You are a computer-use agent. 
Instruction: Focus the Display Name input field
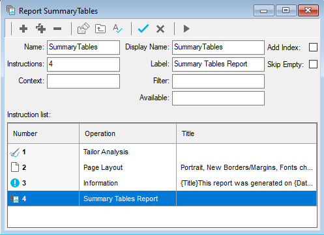pyautogui.click(x=218, y=48)
